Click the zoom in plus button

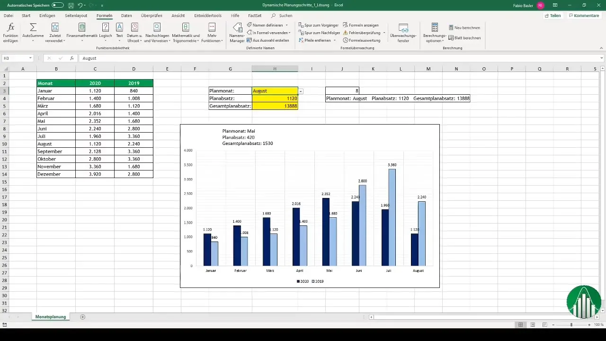point(590,325)
